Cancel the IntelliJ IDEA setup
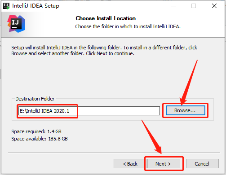The image size is (226, 175). pyautogui.click(x=202, y=164)
